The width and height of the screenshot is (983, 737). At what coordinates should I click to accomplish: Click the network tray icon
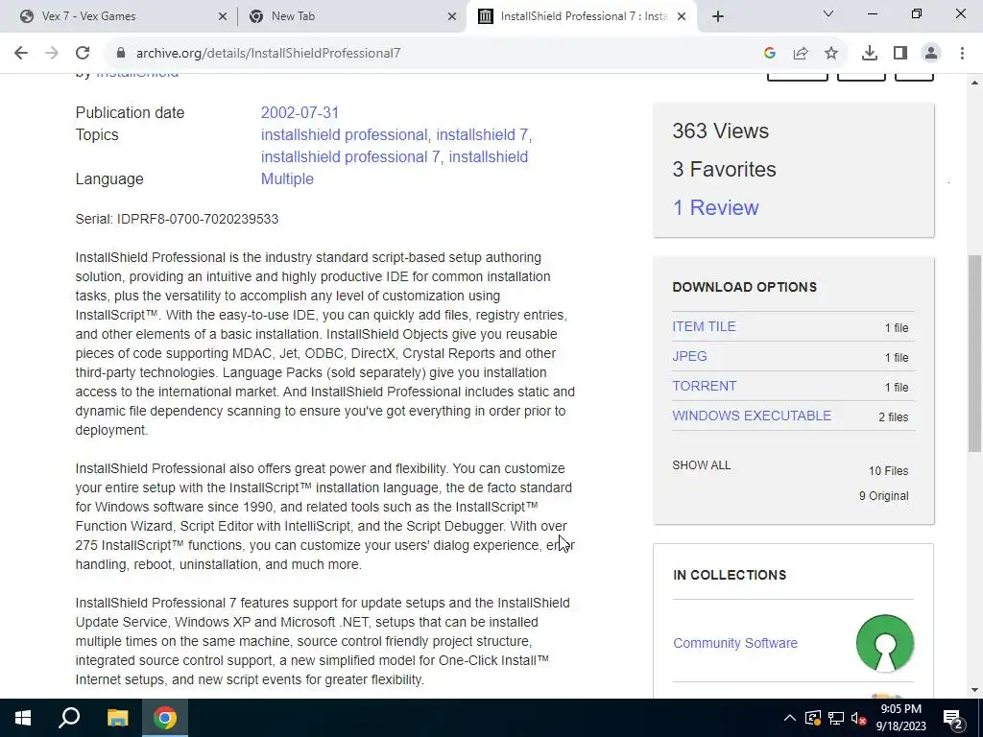pyautogui.click(x=836, y=718)
